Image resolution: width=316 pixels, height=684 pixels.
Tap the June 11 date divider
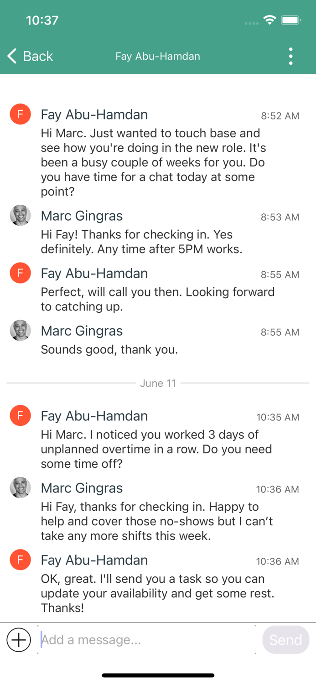[x=158, y=383]
